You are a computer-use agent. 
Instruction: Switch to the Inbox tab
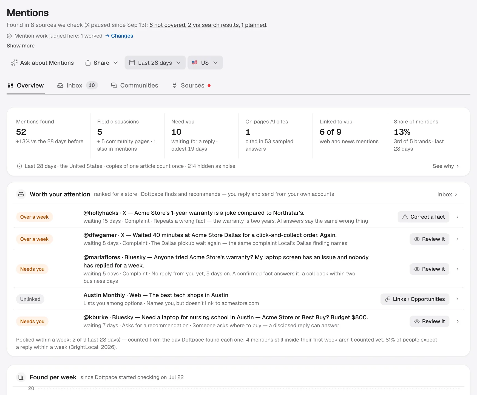click(x=77, y=86)
